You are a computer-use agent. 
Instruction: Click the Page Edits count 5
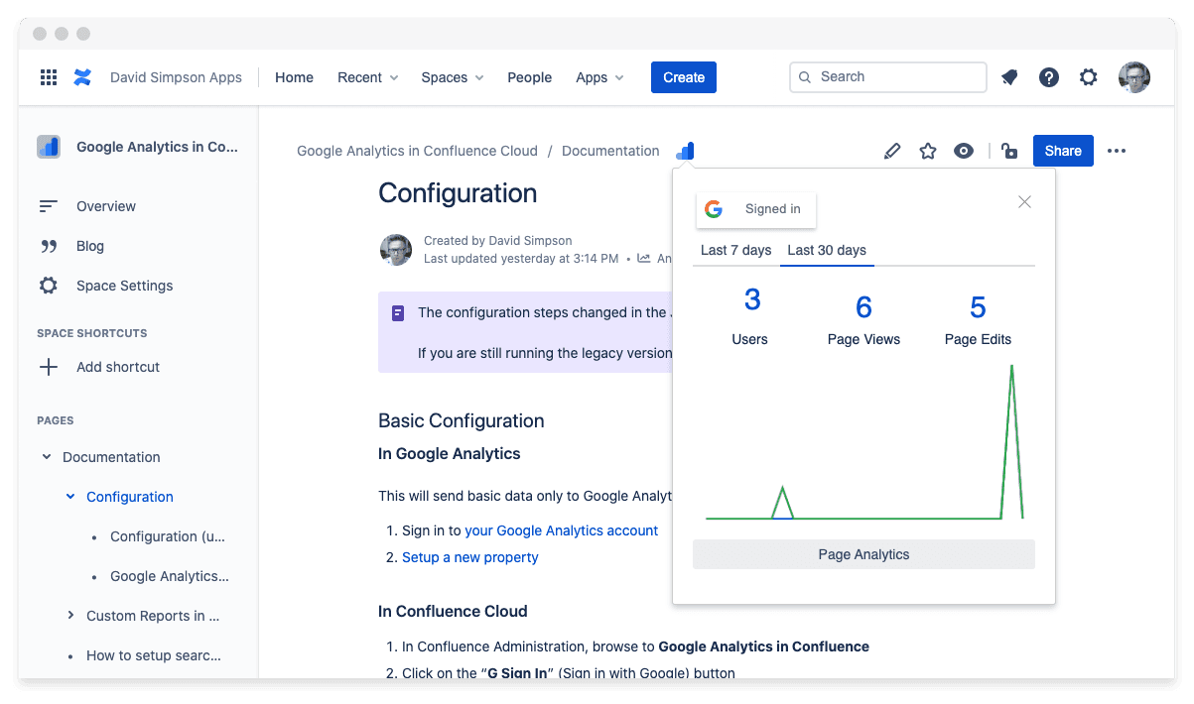click(x=978, y=307)
